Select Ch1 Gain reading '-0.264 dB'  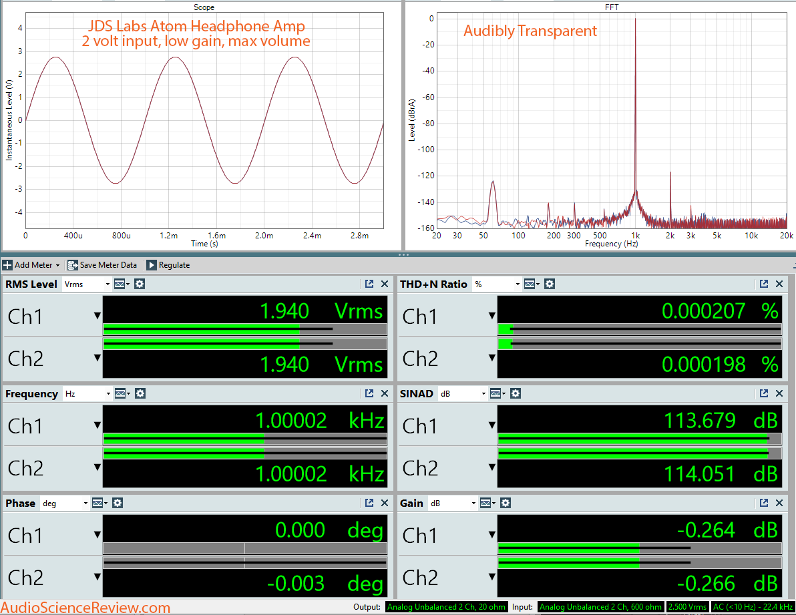(727, 530)
